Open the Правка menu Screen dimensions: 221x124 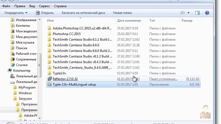point(20,6)
